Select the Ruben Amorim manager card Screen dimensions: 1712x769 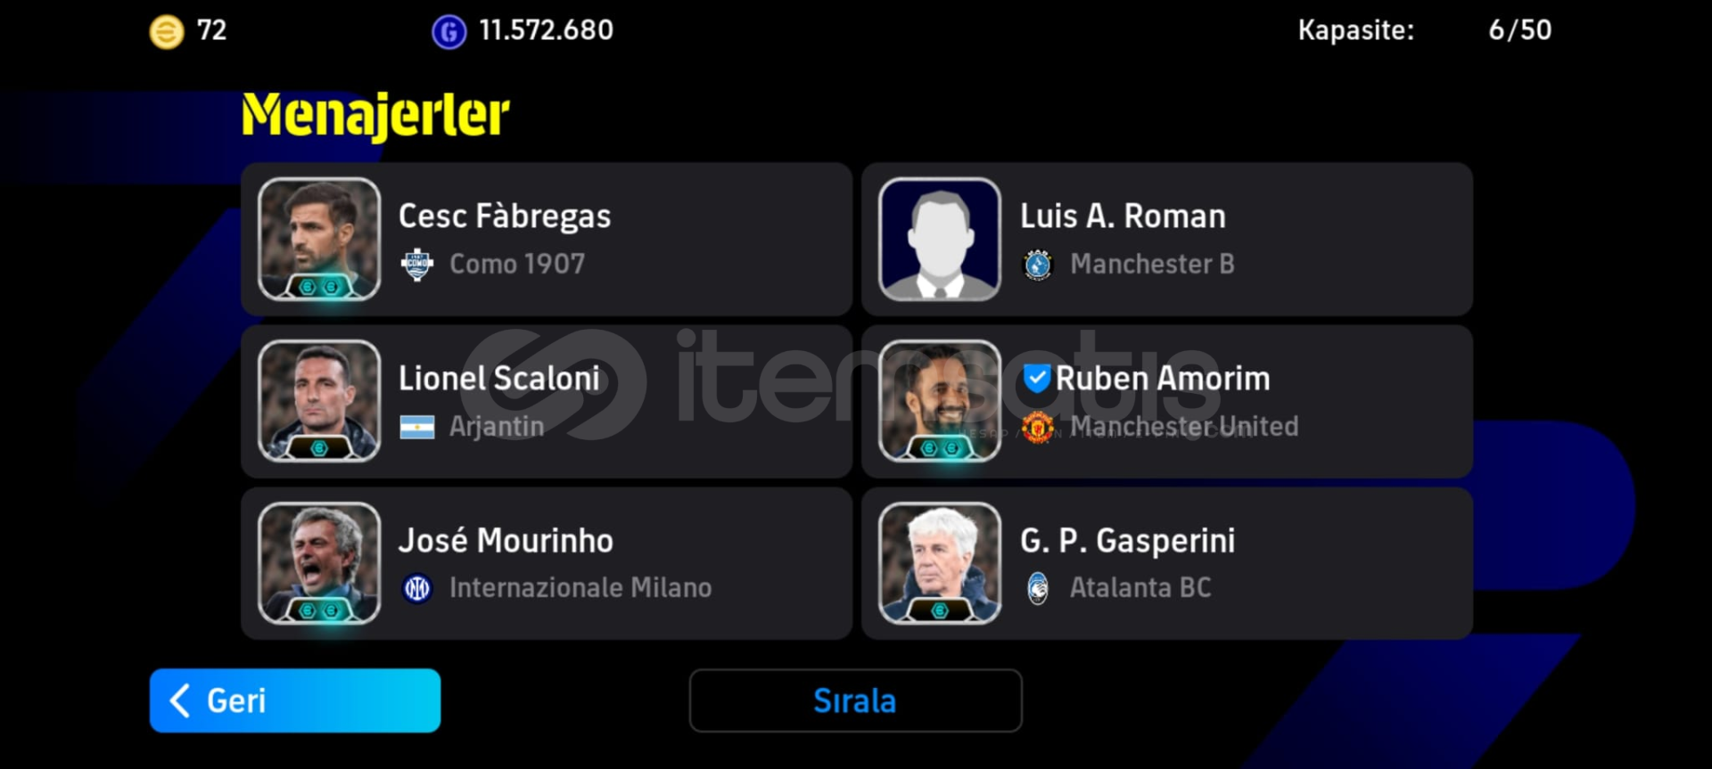click(x=1167, y=401)
